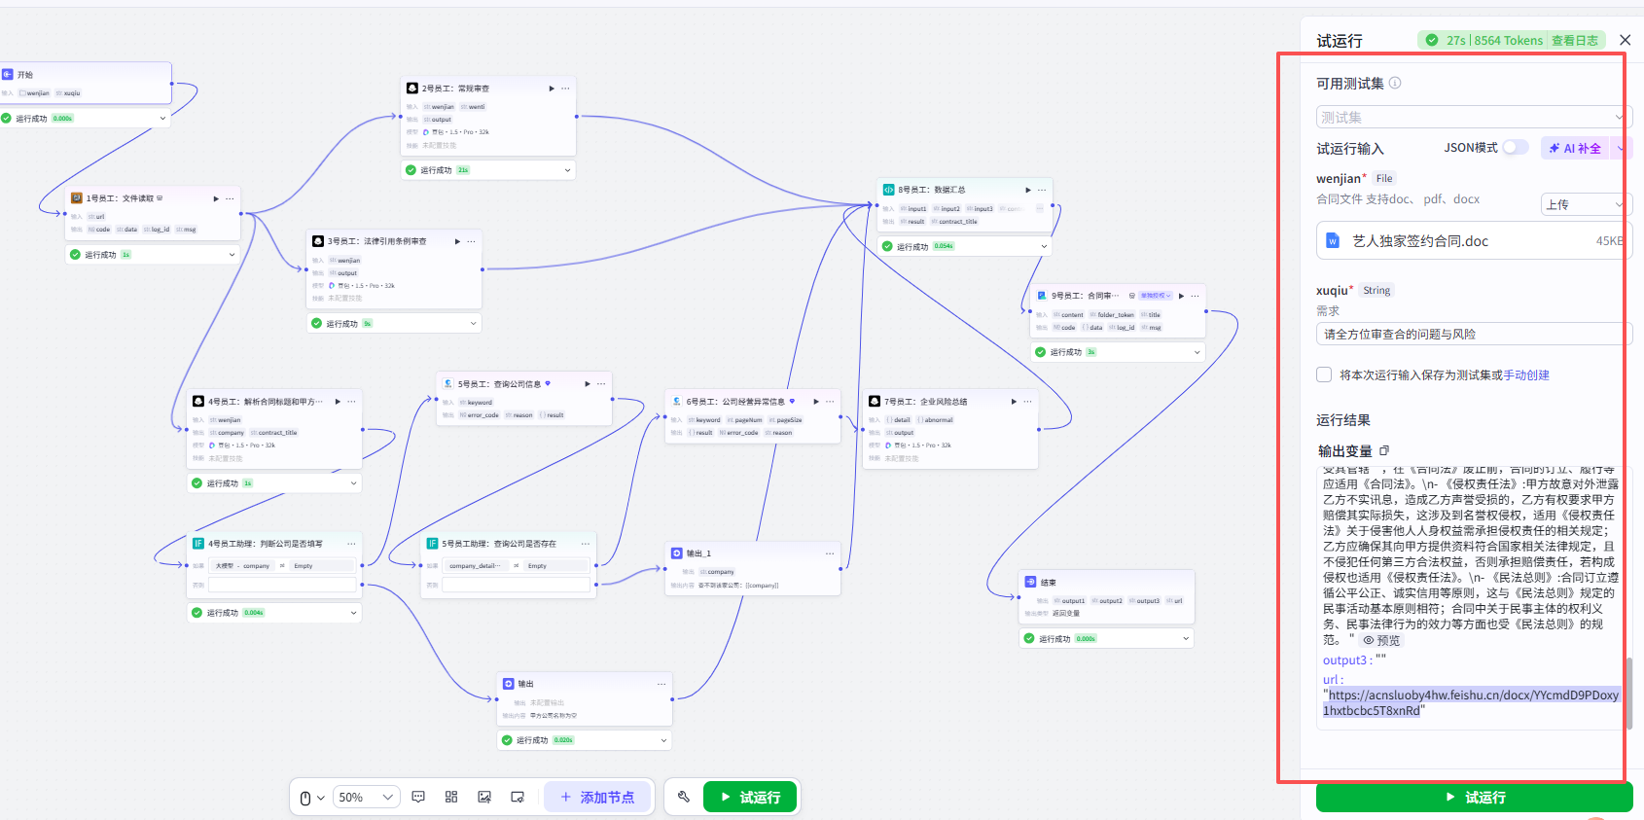Viewport: 1644px width, 820px height.
Task: Open more options on 6号员工 公司经营异常信息 node
Action: 830,401
